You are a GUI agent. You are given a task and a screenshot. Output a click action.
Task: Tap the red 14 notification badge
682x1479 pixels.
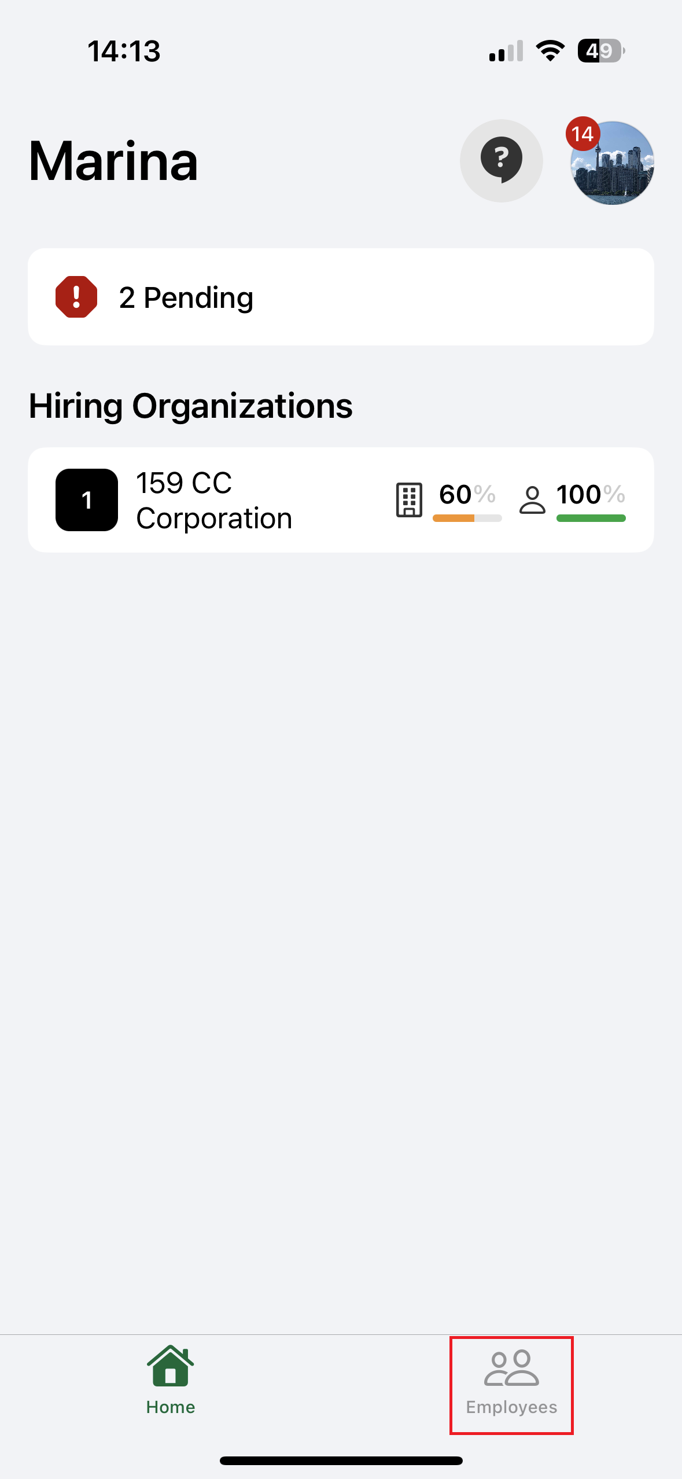(583, 134)
